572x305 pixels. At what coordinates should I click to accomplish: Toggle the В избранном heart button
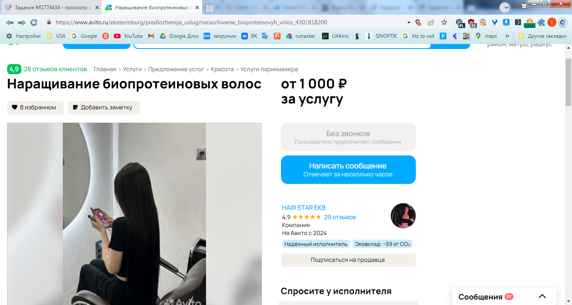35,108
